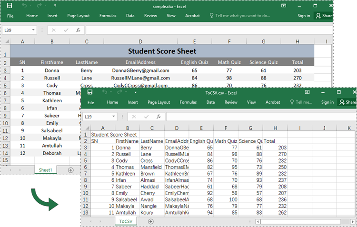Click ToCSV sheet tab
The image size is (357, 227).
point(126,221)
